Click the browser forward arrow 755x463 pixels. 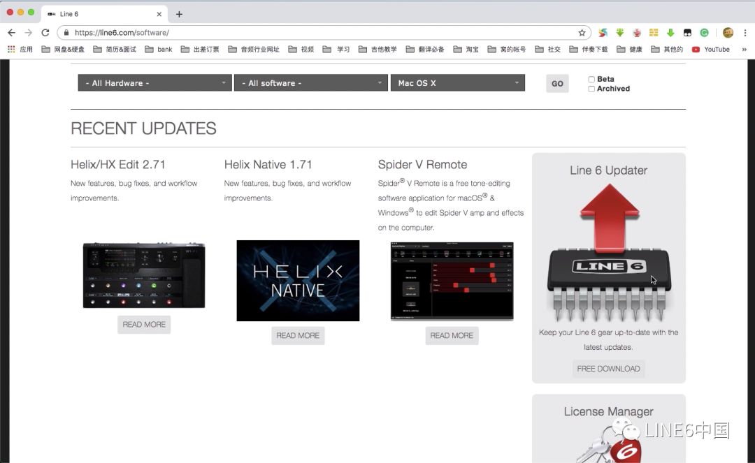(x=29, y=33)
